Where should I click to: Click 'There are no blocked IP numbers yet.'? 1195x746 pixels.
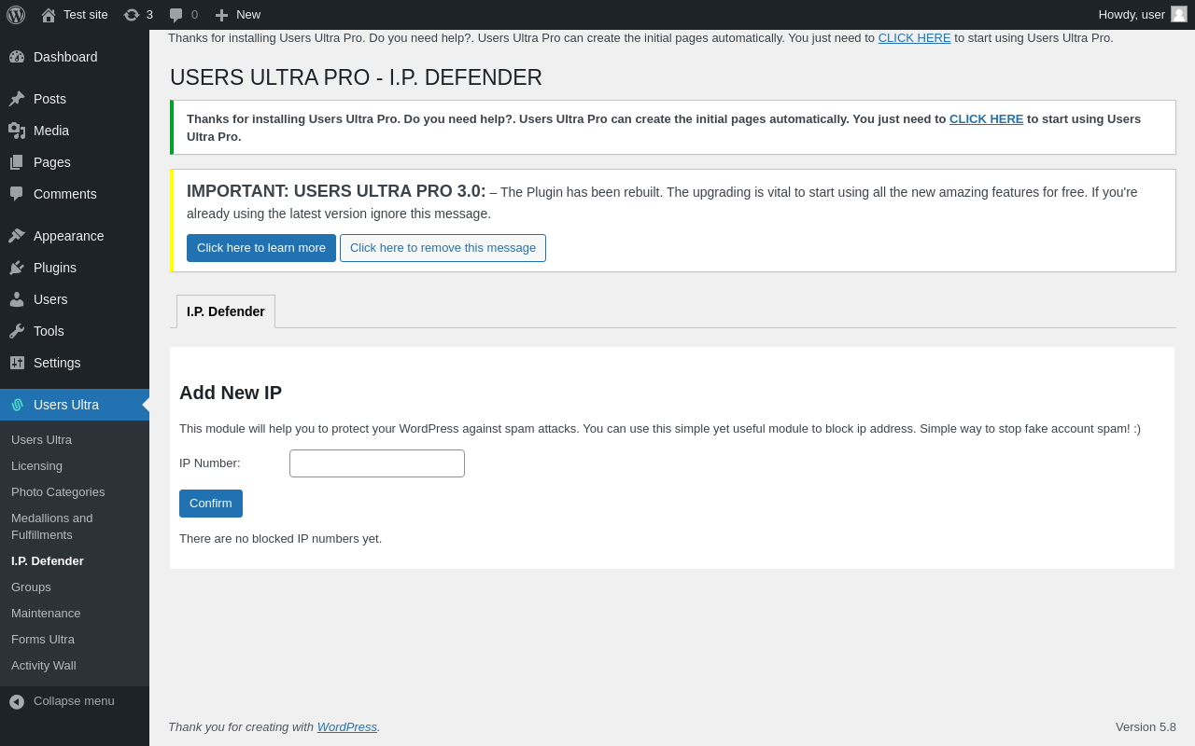pos(280,539)
